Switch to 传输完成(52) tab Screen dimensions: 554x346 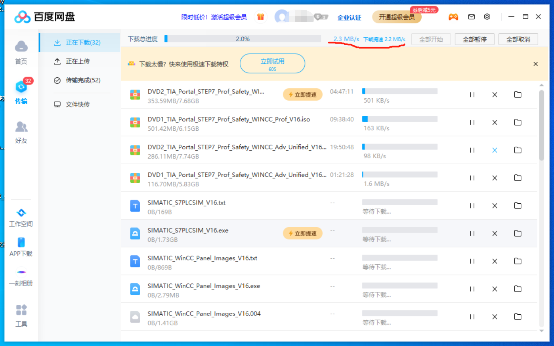pyautogui.click(x=82, y=80)
